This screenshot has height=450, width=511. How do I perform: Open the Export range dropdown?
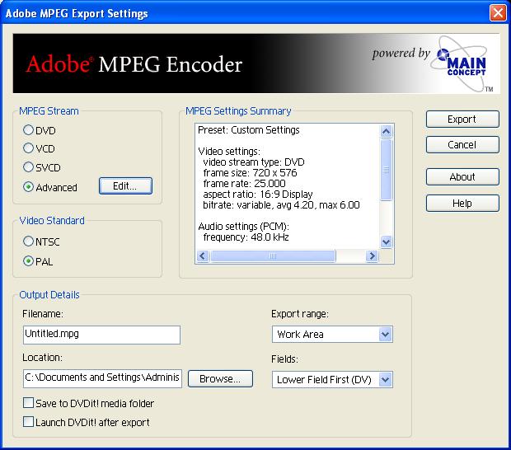[332, 334]
